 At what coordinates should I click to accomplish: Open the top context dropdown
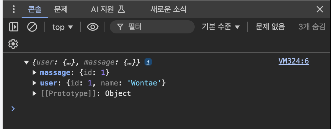click(63, 27)
